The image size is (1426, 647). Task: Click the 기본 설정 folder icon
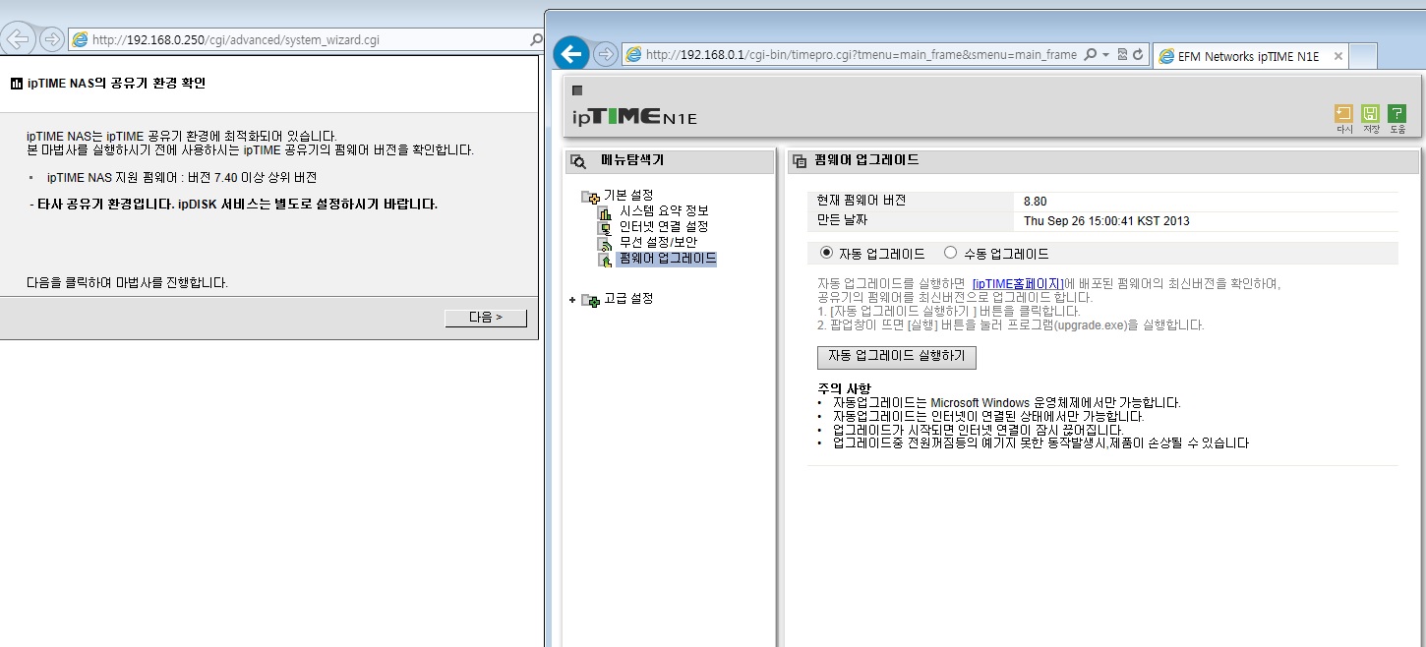590,197
